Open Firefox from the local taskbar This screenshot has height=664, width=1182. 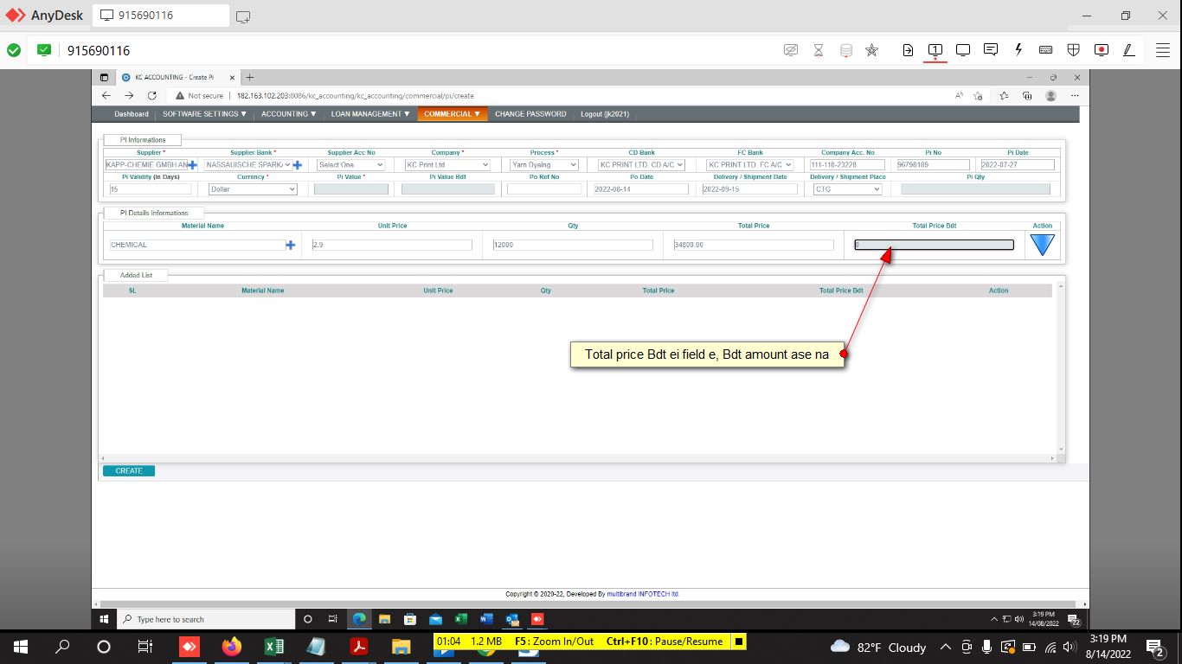(231, 647)
